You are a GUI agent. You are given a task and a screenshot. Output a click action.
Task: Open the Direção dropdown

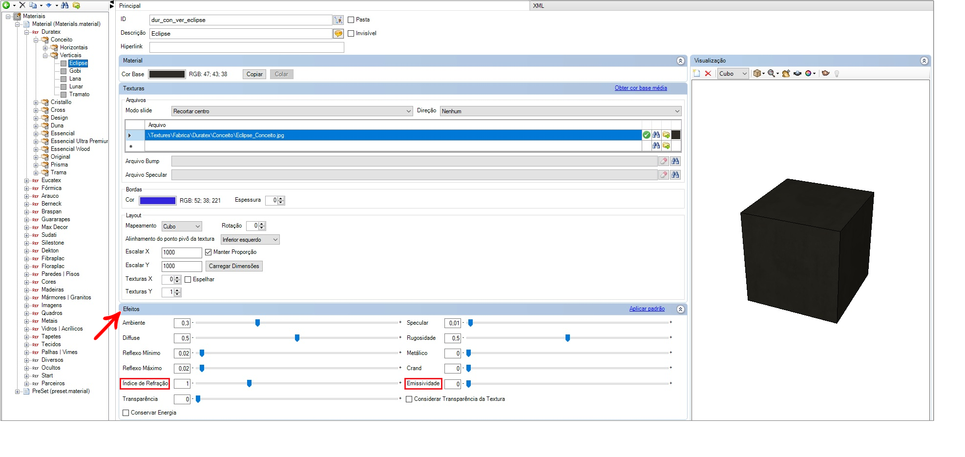(x=561, y=111)
